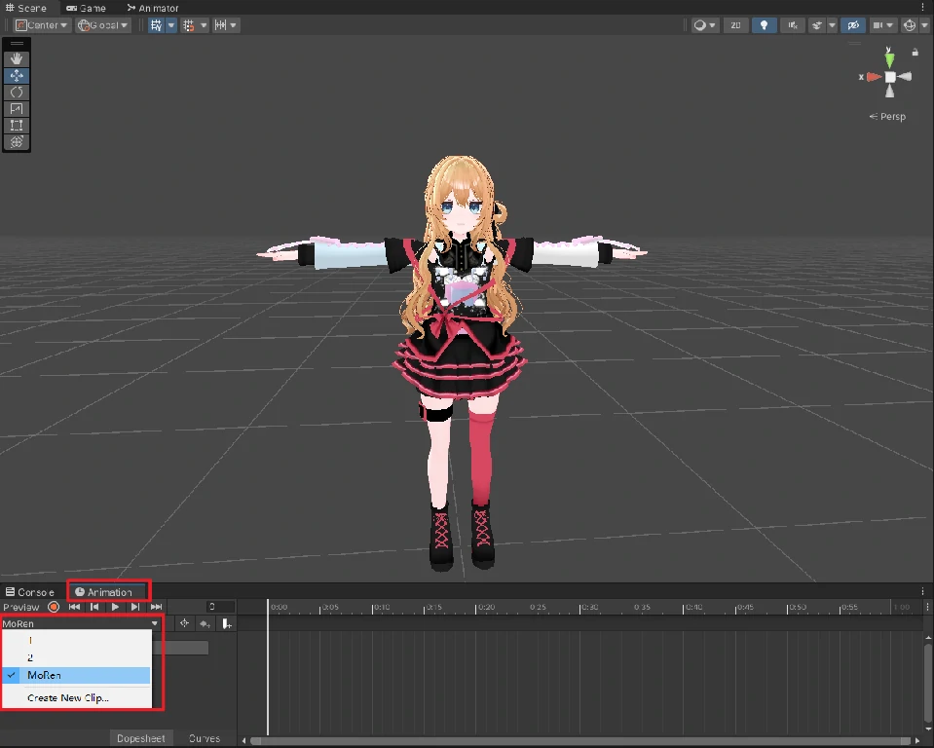This screenshot has width=934, height=748.
Task: Jump to the first animation keyframe
Action: coord(74,607)
